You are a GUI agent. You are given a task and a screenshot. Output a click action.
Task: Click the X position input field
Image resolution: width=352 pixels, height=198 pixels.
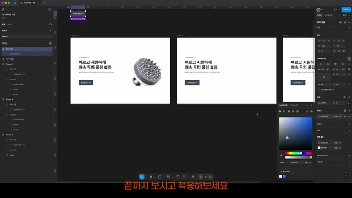click(324, 46)
